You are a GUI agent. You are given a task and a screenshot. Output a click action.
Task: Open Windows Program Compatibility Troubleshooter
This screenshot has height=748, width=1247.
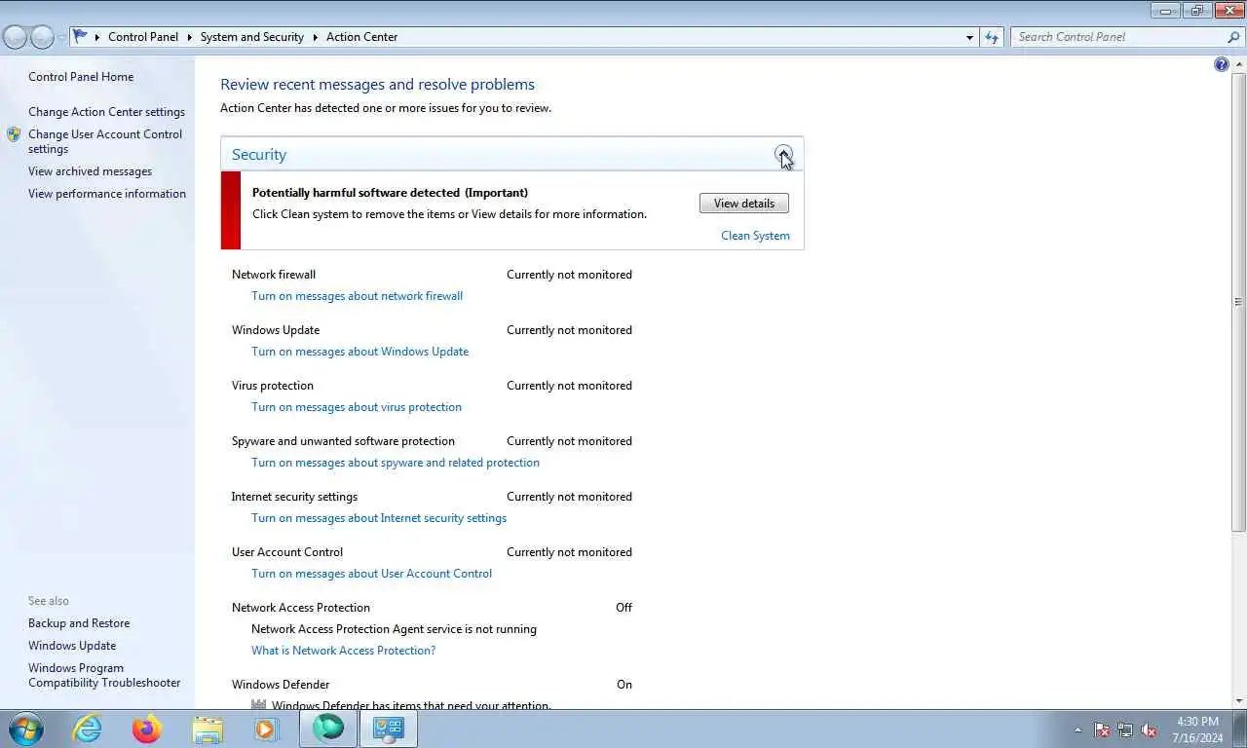point(104,675)
